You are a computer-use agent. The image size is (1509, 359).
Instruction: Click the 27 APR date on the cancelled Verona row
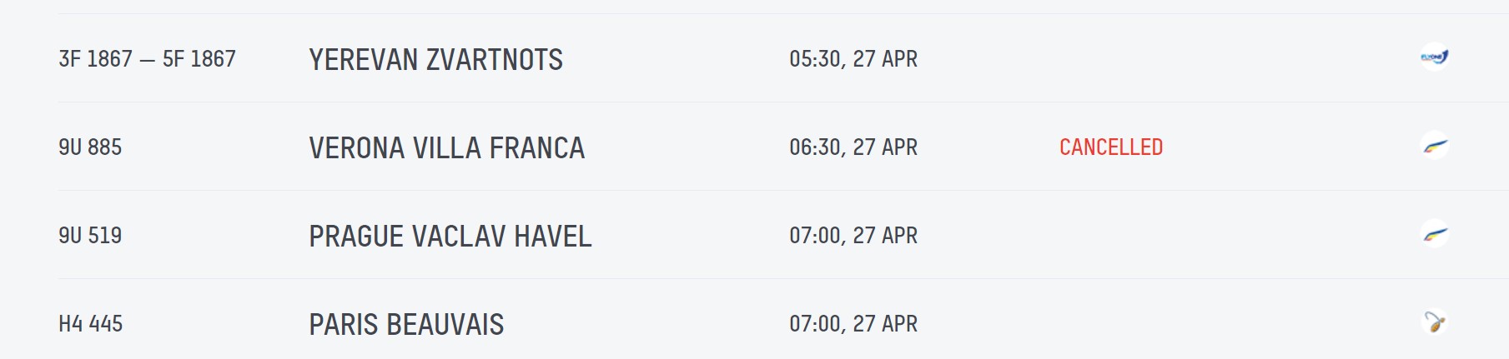885,147
